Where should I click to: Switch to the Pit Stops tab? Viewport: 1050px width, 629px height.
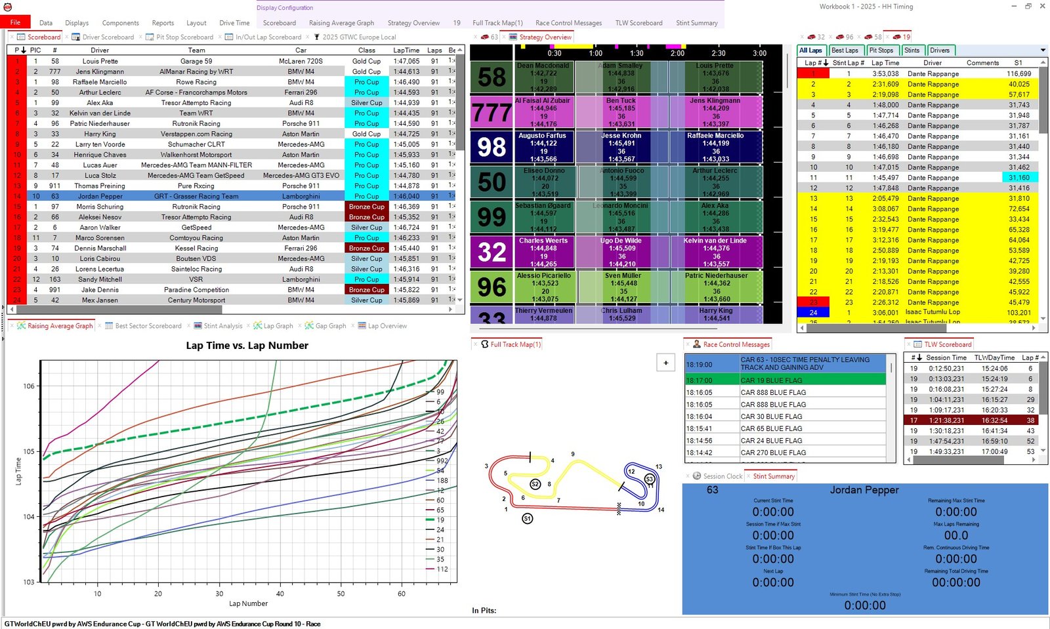[x=881, y=51]
